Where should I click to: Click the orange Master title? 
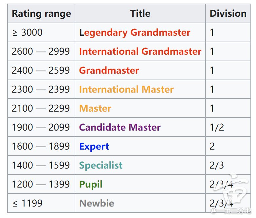(95, 108)
